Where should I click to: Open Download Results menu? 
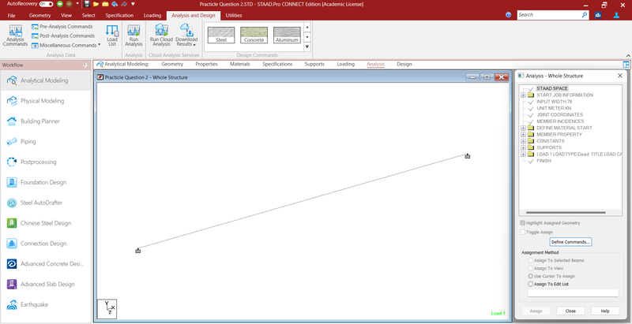coord(186,35)
